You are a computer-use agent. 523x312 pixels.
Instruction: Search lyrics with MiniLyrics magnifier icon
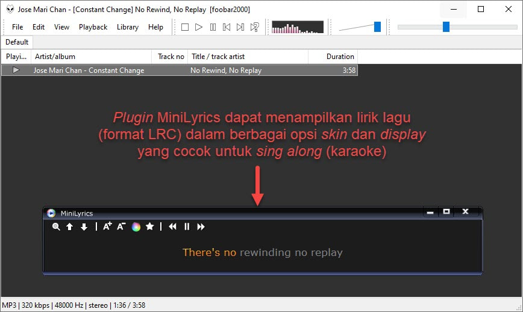tap(56, 227)
